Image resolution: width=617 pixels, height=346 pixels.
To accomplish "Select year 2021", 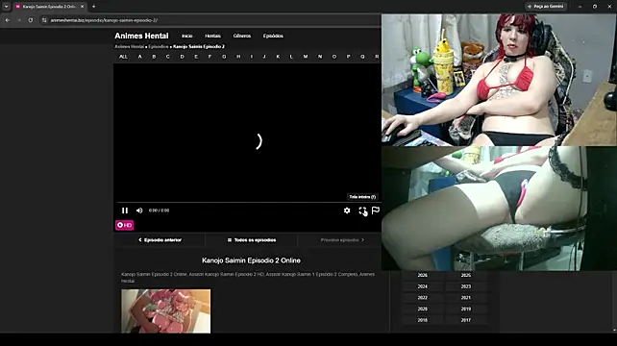I will pos(466,298).
